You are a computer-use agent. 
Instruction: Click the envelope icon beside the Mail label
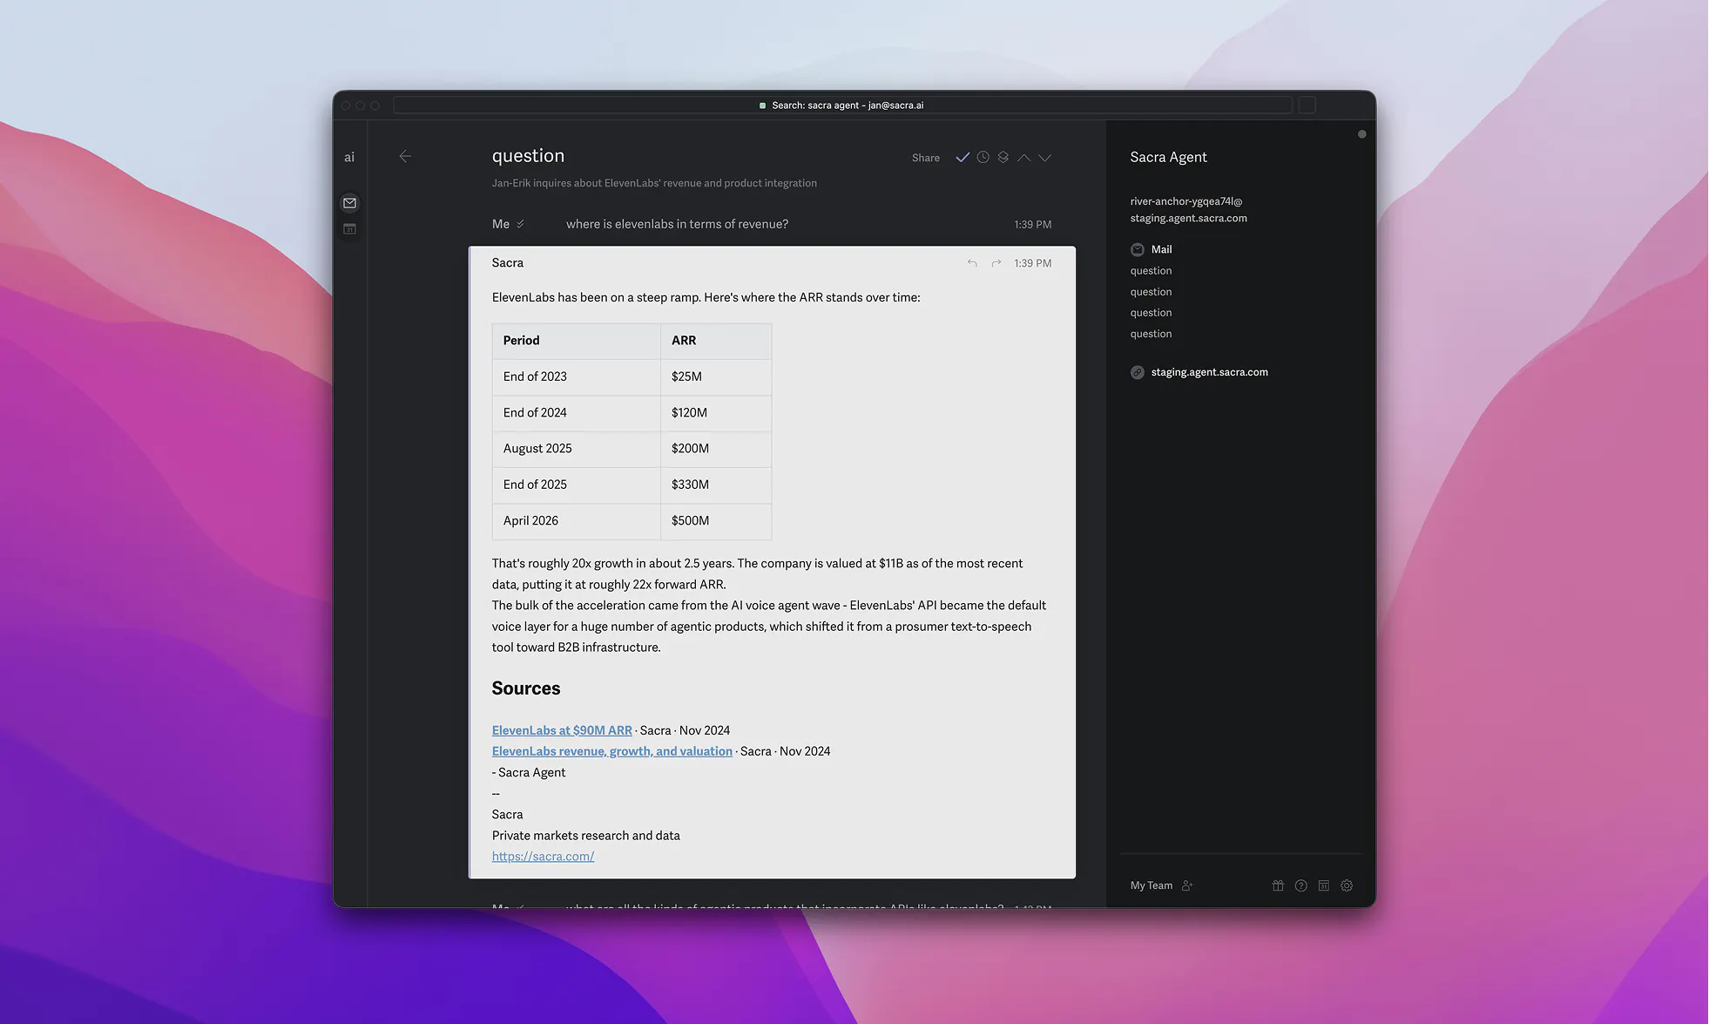pyautogui.click(x=1138, y=250)
